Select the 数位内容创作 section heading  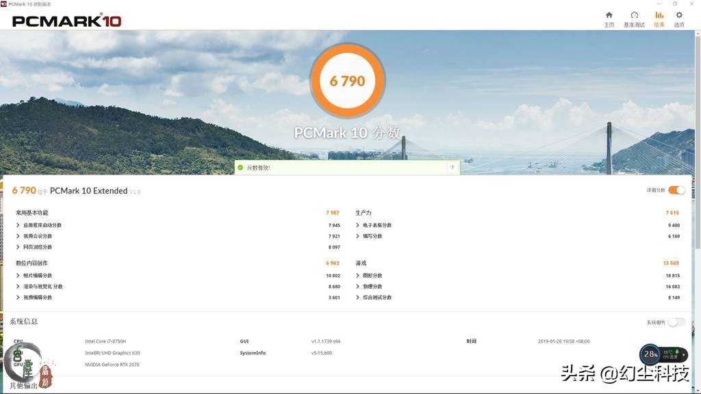31,263
